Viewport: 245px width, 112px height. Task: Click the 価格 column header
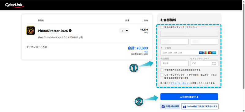click(x=146, y=21)
